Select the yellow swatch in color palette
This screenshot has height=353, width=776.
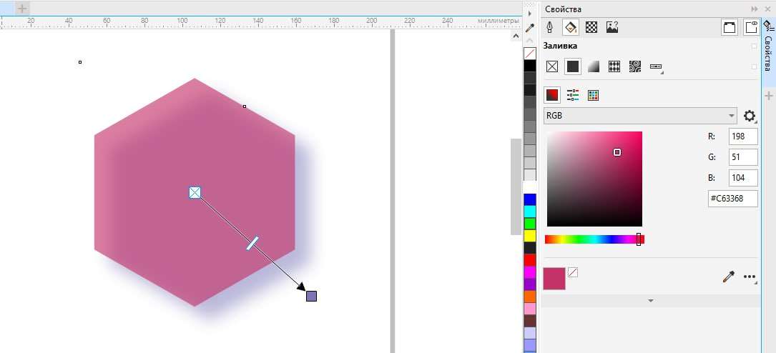click(529, 235)
